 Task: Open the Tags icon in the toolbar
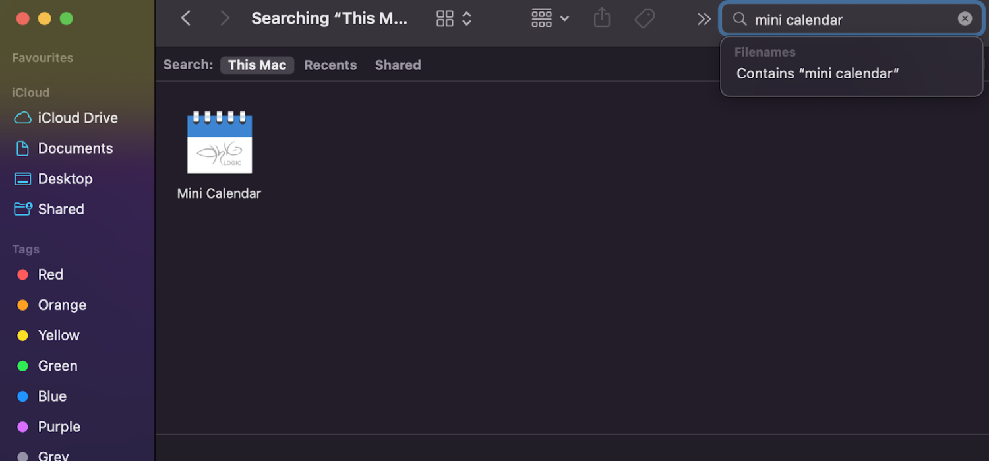click(644, 18)
